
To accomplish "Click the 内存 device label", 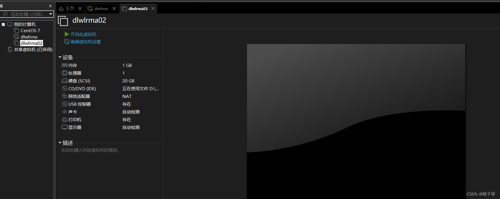I will pyautogui.click(x=73, y=65).
